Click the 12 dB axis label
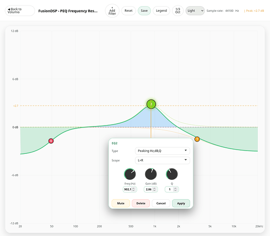This screenshot has width=270, height=236. tap(15, 31)
